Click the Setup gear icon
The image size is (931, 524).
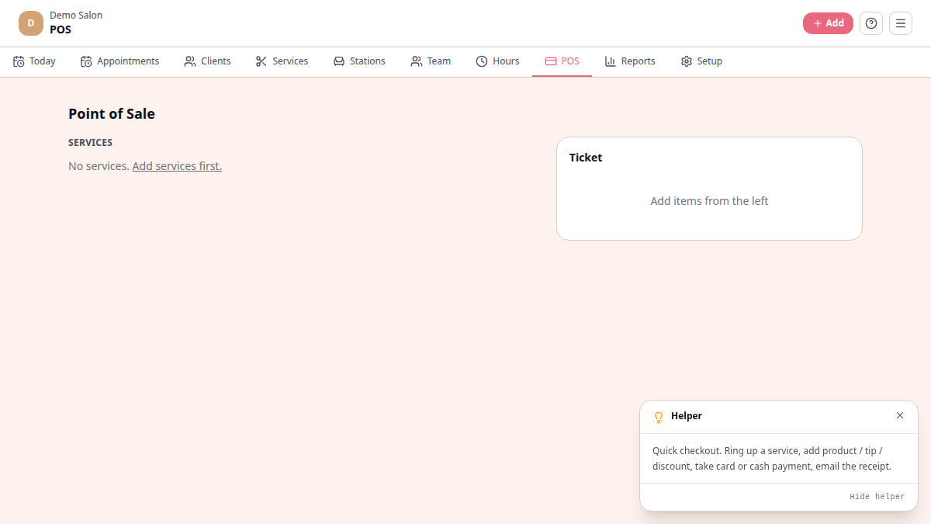click(687, 61)
